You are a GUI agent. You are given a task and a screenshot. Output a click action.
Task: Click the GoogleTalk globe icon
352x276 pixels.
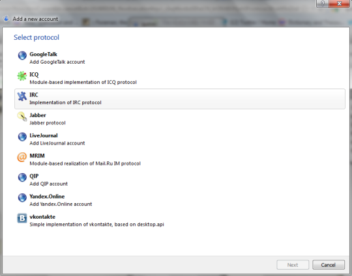point(22,55)
